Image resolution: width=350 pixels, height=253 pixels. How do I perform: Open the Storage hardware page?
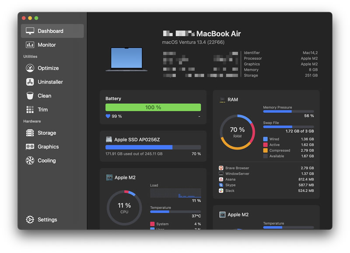[52, 133]
